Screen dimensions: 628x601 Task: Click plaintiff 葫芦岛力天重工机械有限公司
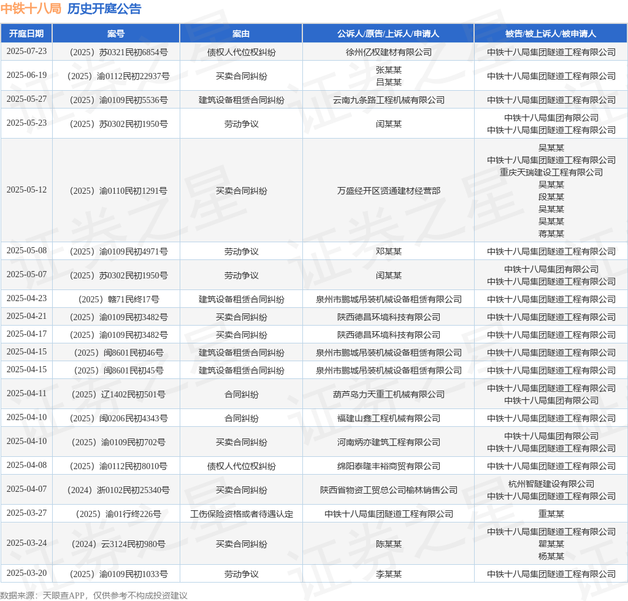[x=388, y=394]
